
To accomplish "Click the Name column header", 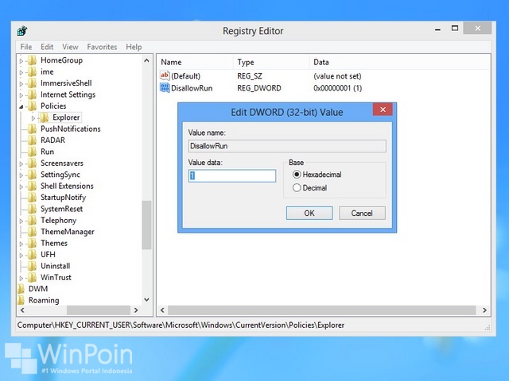I will click(196, 62).
